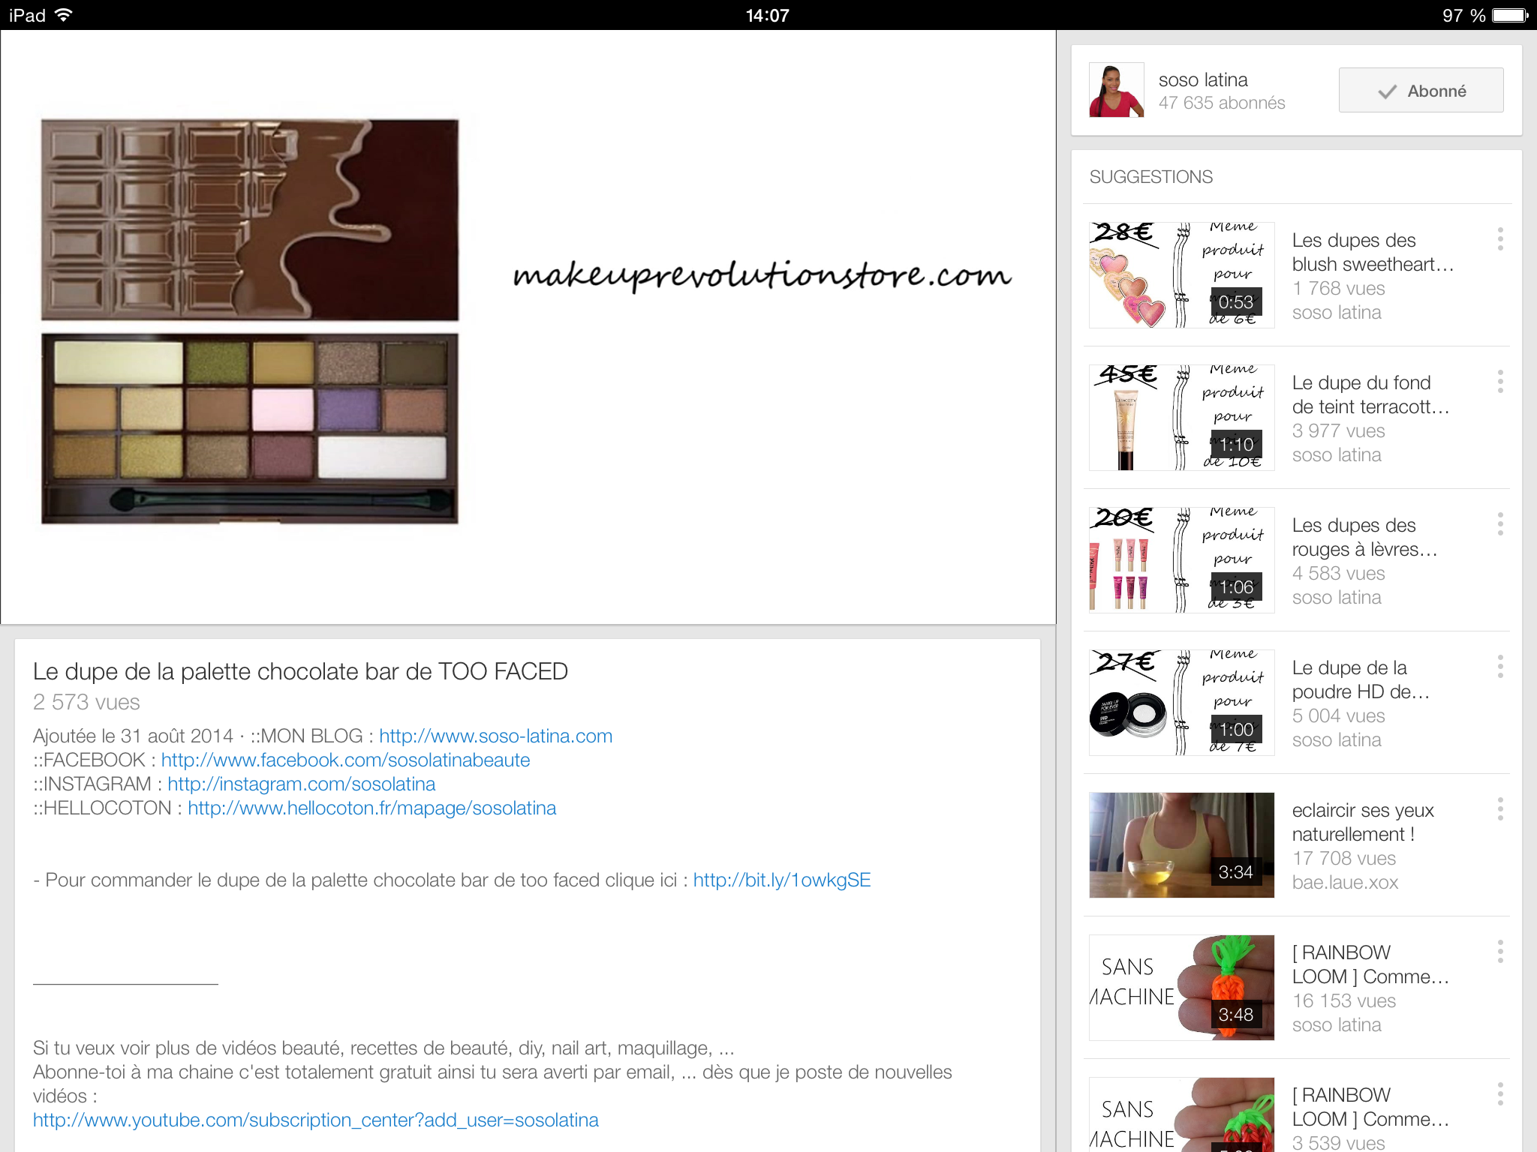1537x1152 pixels.
Task: Toggle the Abonné subscription button
Action: point(1421,91)
